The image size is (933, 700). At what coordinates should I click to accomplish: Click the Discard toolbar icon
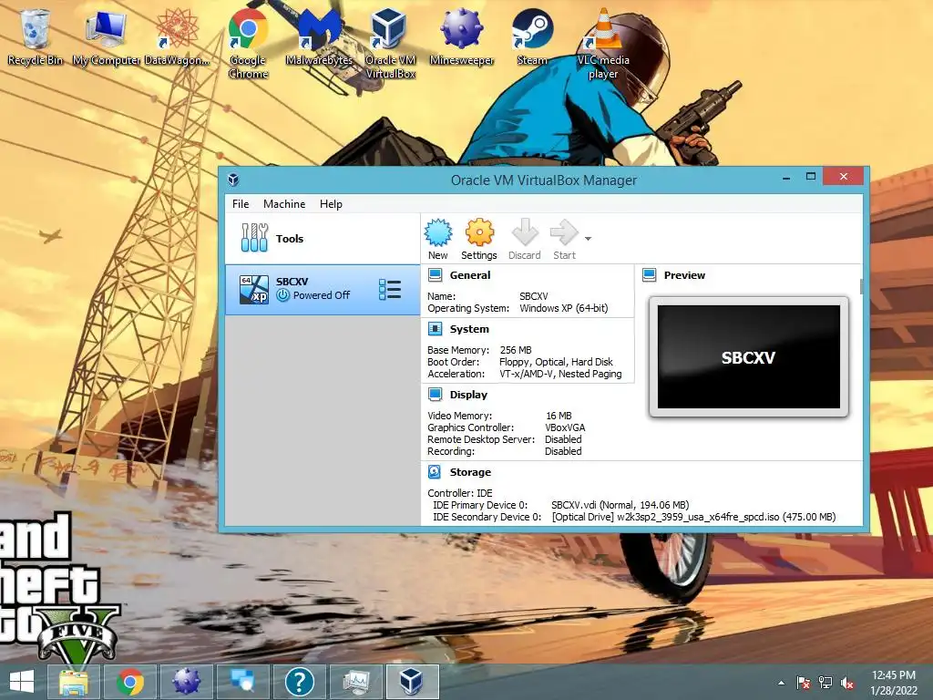point(524,240)
